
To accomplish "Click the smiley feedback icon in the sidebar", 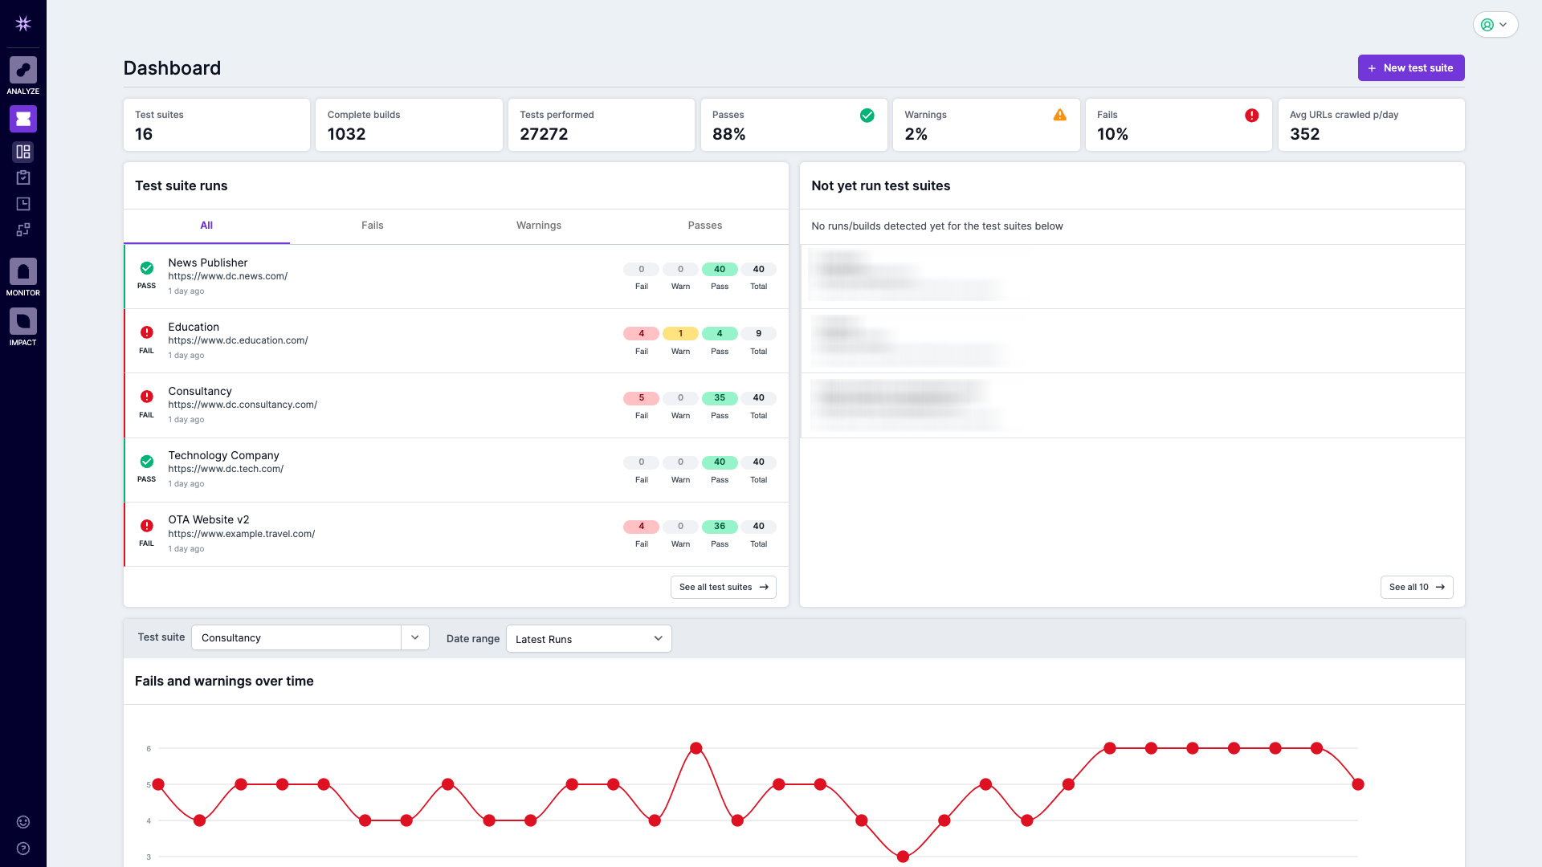I will click(22, 822).
